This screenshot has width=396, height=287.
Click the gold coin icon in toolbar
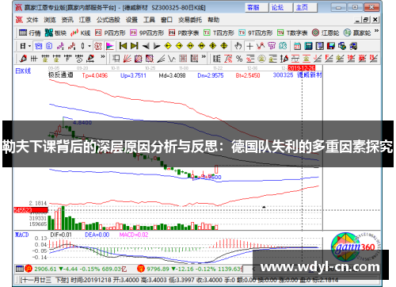click(261, 59)
